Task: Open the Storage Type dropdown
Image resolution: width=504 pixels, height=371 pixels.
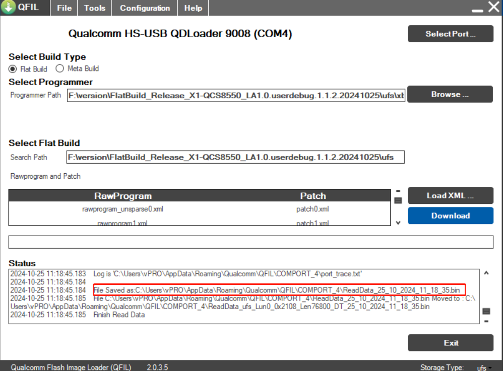Action: (x=484, y=368)
